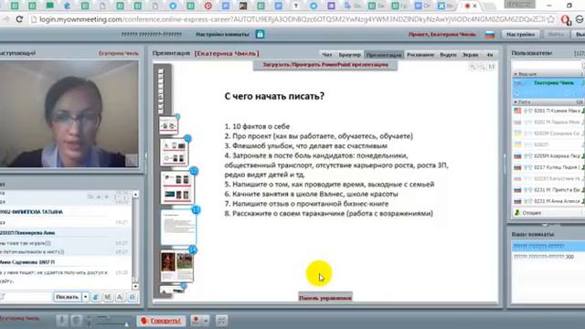Select chat sender ФИЛИППОВА ТАТЬЯНА
Viewport: 585px width, 329px height.
click(31, 212)
